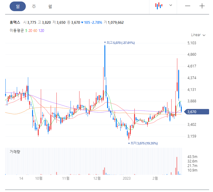Click the 3,402 price axis label
213x192 pixels.
(192, 125)
